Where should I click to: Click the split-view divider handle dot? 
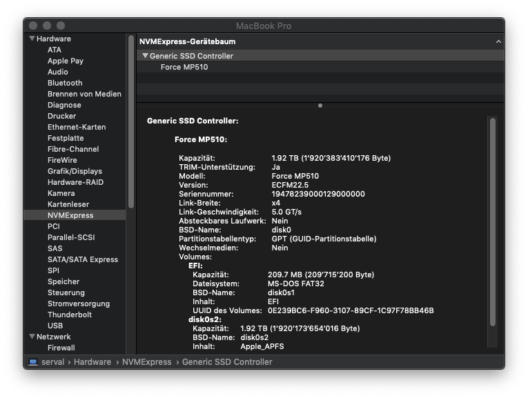click(320, 106)
